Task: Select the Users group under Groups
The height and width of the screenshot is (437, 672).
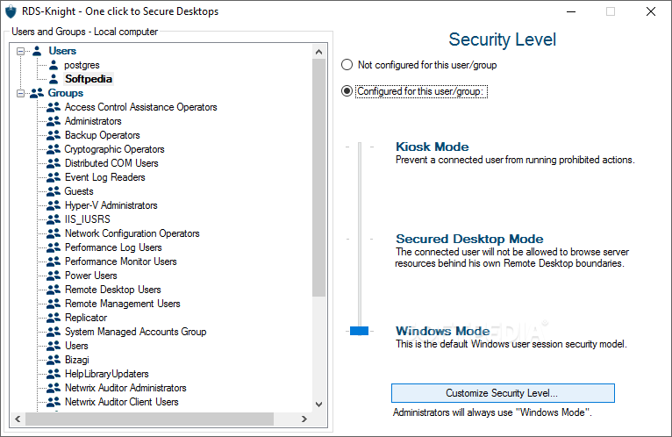Action: (76, 346)
